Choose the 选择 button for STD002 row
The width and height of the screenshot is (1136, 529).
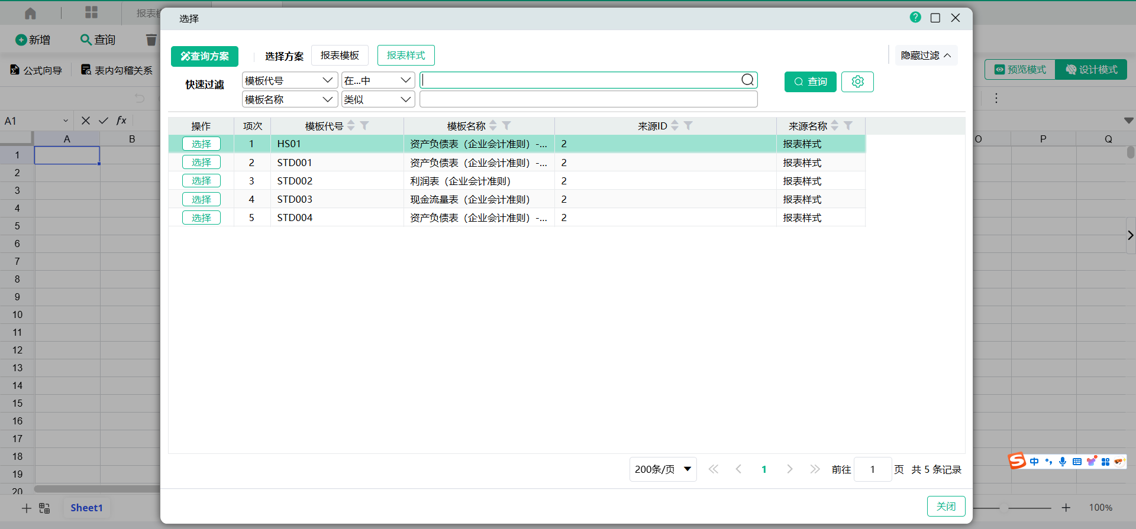point(201,181)
